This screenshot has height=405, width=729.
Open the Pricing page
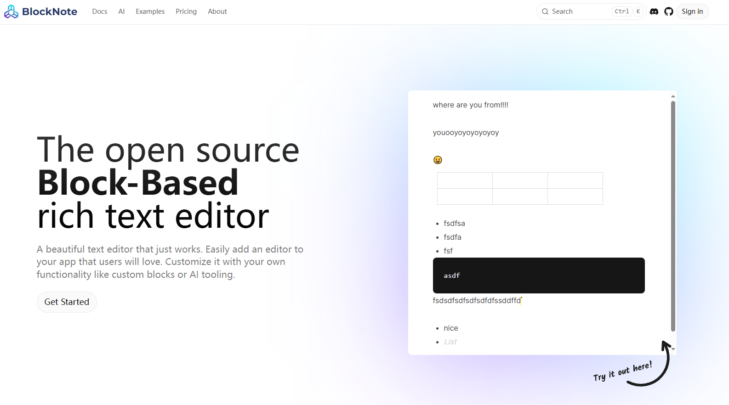point(186,11)
